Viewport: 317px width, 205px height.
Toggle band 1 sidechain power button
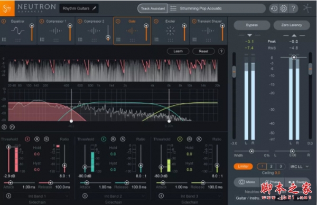(x=8, y=196)
